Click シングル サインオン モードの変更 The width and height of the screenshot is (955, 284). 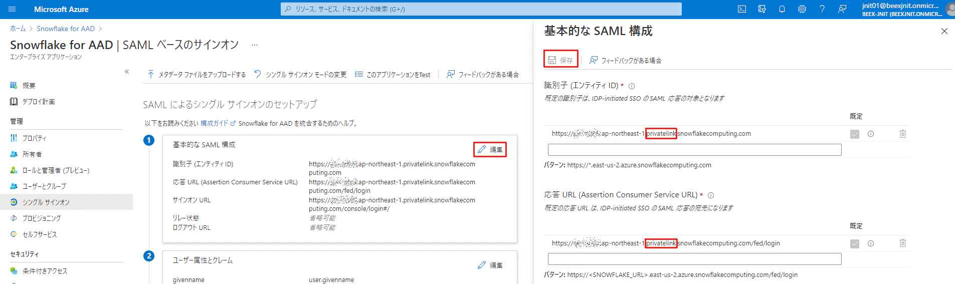(300, 75)
